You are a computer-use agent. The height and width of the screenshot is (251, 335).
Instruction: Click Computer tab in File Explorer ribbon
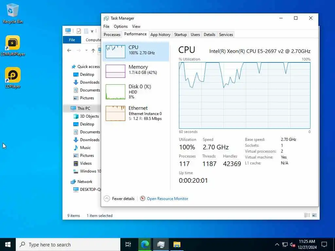[93, 40]
